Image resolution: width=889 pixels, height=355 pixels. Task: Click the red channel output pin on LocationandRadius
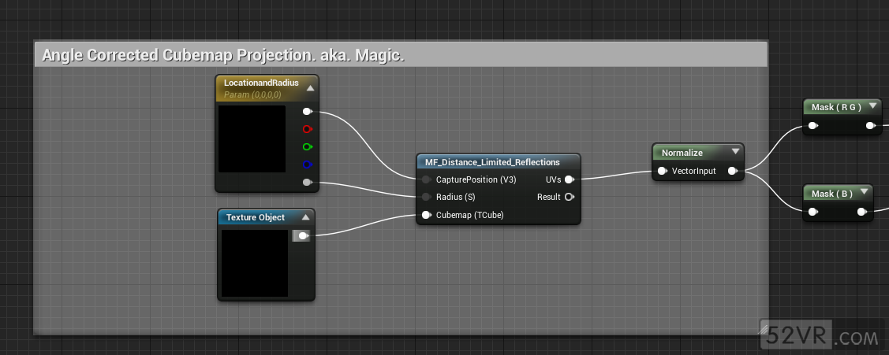pyautogui.click(x=307, y=129)
